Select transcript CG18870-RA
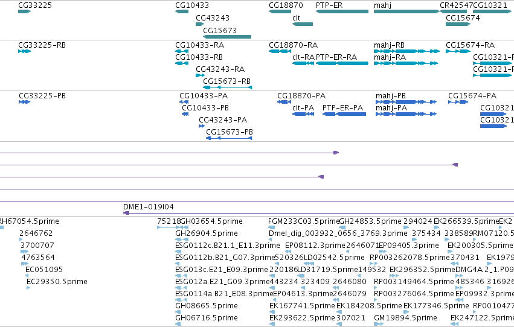 click(x=294, y=45)
